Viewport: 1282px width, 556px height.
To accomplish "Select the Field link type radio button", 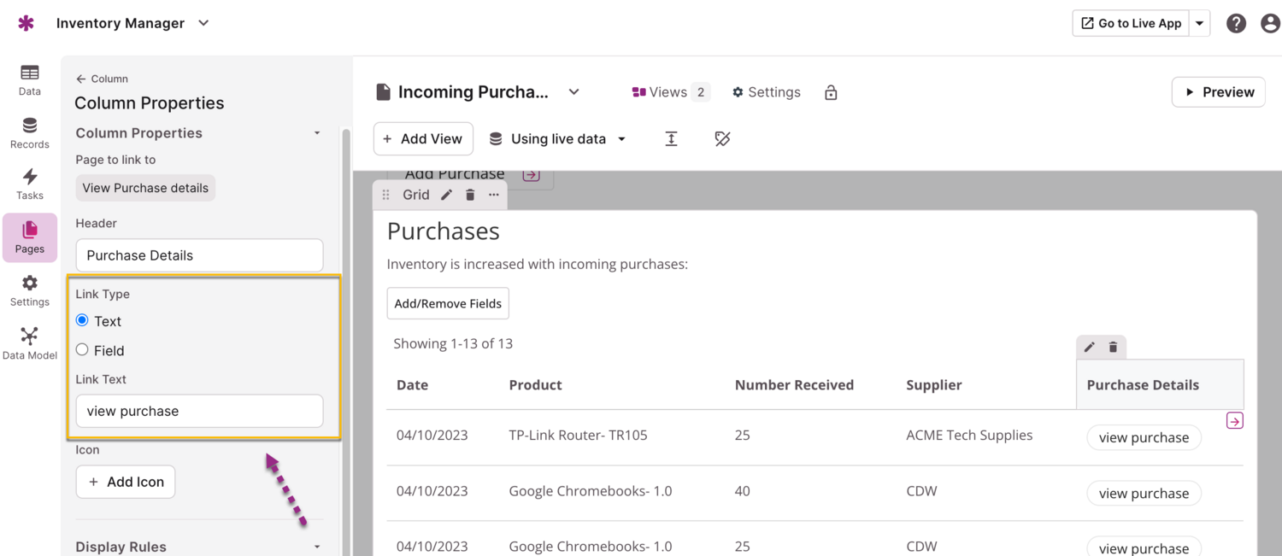I will 82,349.
